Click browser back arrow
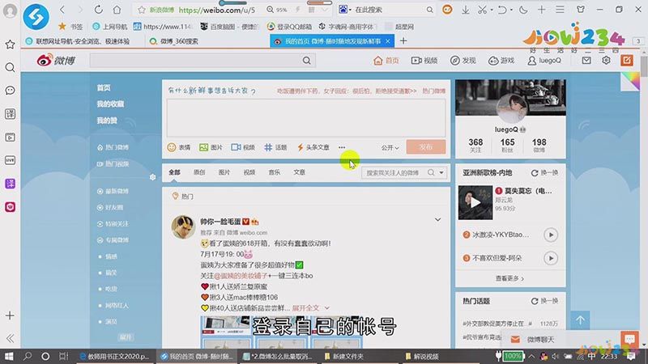 pos(62,10)
